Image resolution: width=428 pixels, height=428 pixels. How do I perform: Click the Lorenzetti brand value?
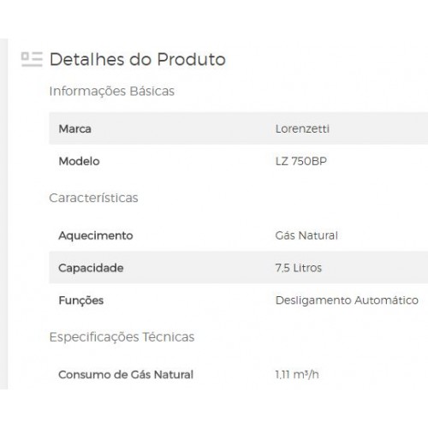pos(302,129)
